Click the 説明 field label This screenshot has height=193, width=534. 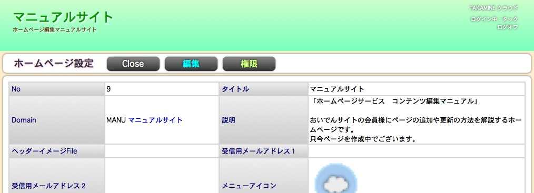pyautogui.click(x=229, y=120)
